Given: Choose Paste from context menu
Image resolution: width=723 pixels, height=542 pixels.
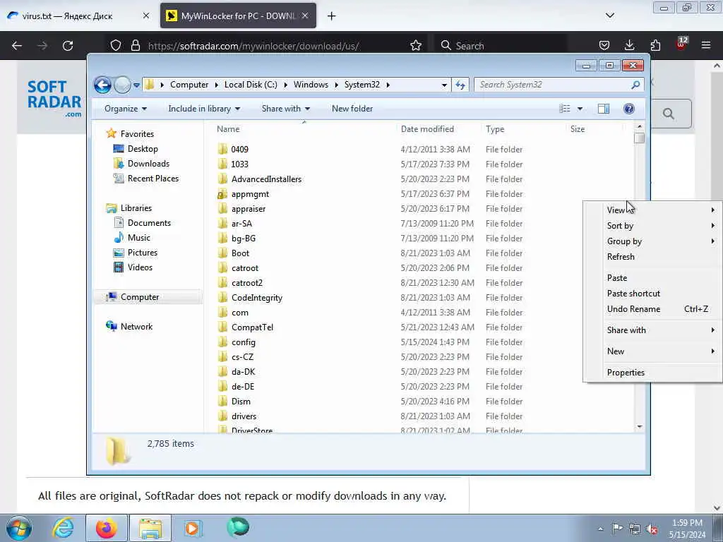Looking at the screenshot, I should point(652,278).
